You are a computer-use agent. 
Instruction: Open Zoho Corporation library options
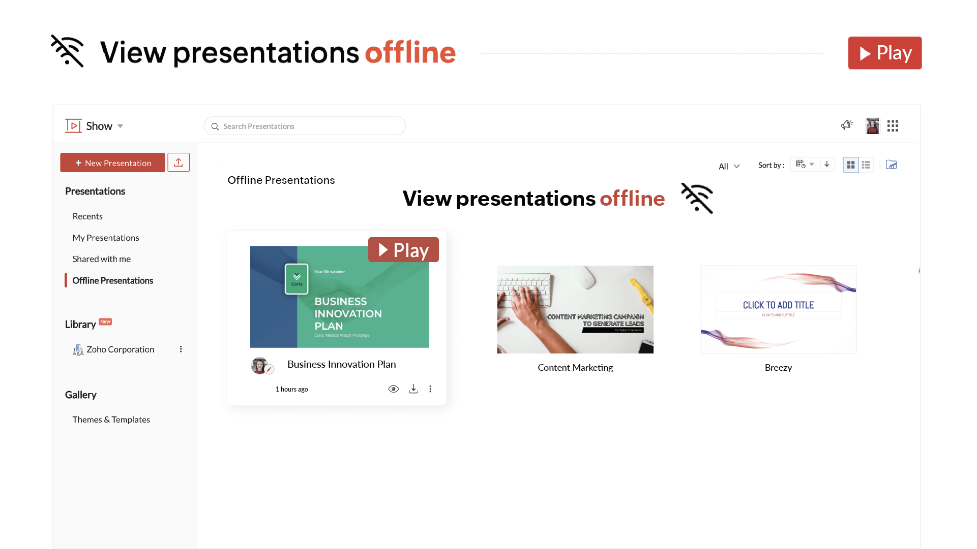click(x=181, y=348)
